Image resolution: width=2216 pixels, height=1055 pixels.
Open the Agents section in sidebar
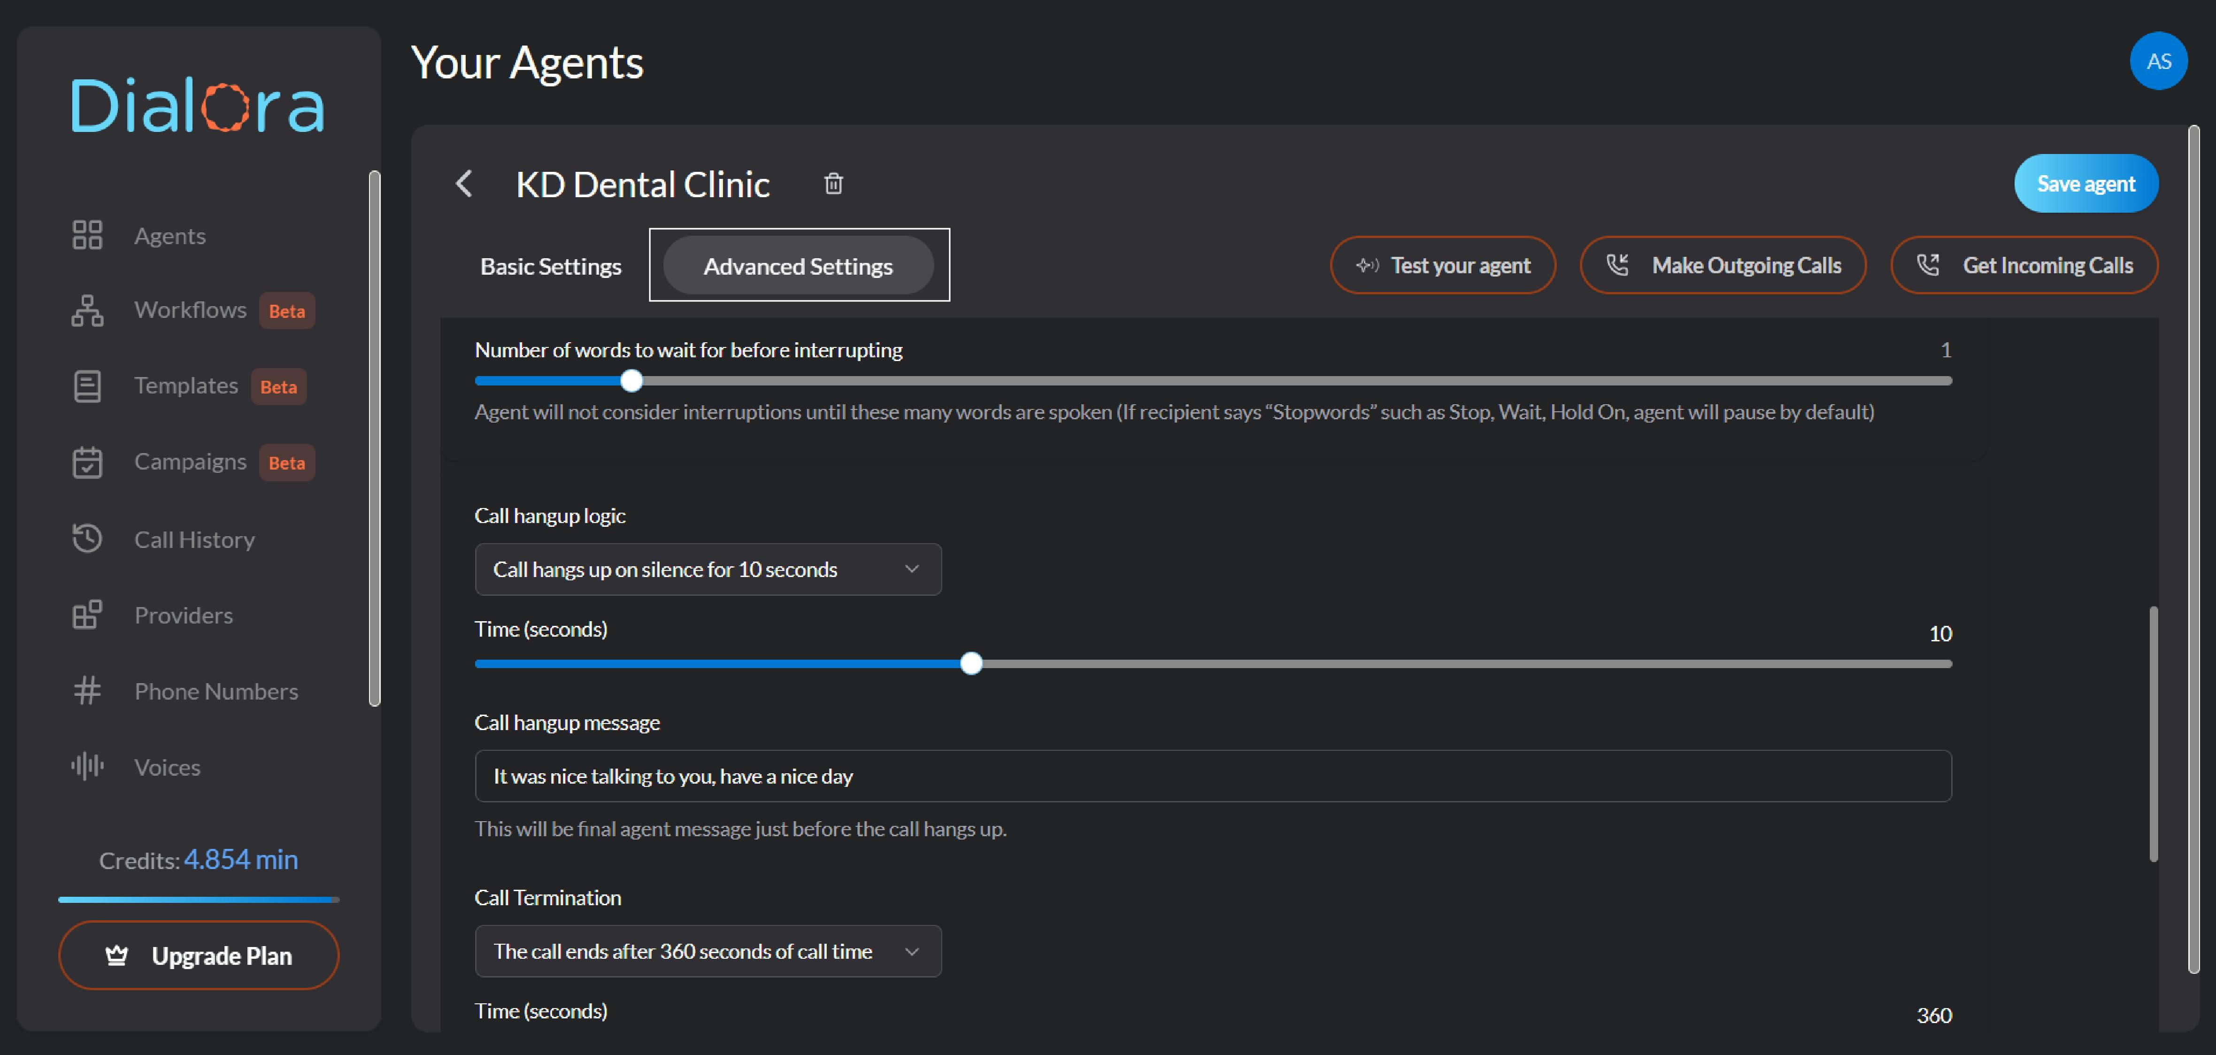click(x=169, y=235)
